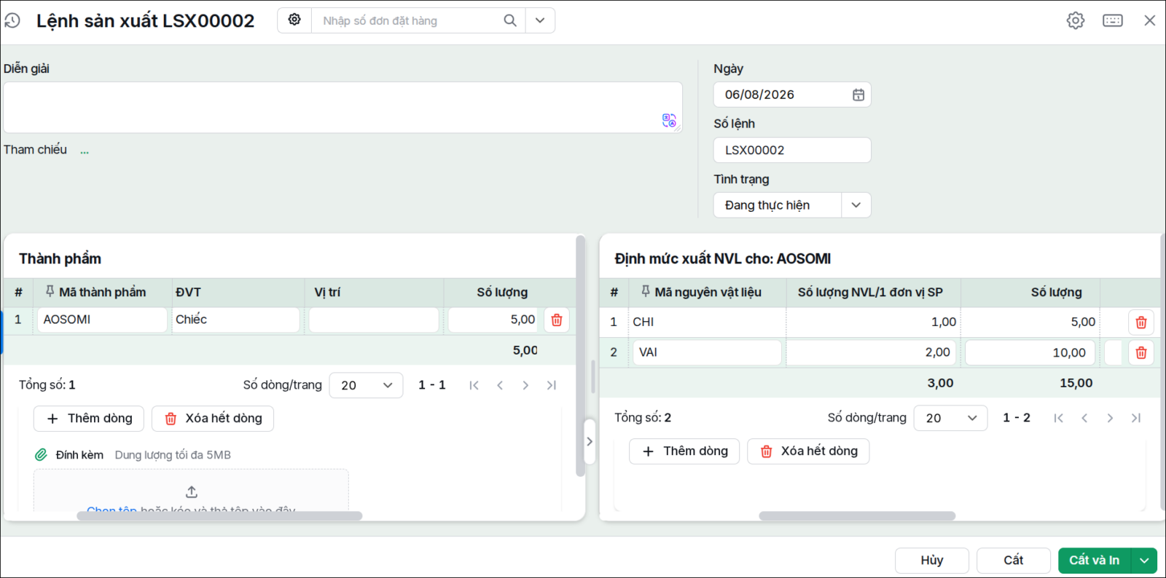
Task: Go to previous page in Định mức panel
Action: click(x=1084, y=418)
